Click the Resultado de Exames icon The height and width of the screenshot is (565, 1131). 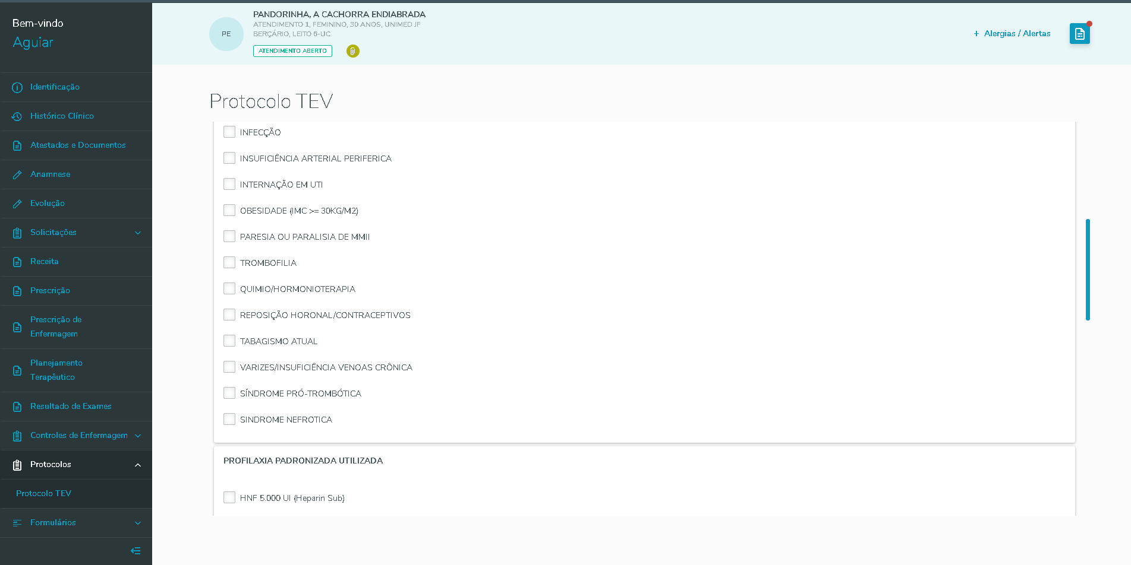tap(17, 407)
